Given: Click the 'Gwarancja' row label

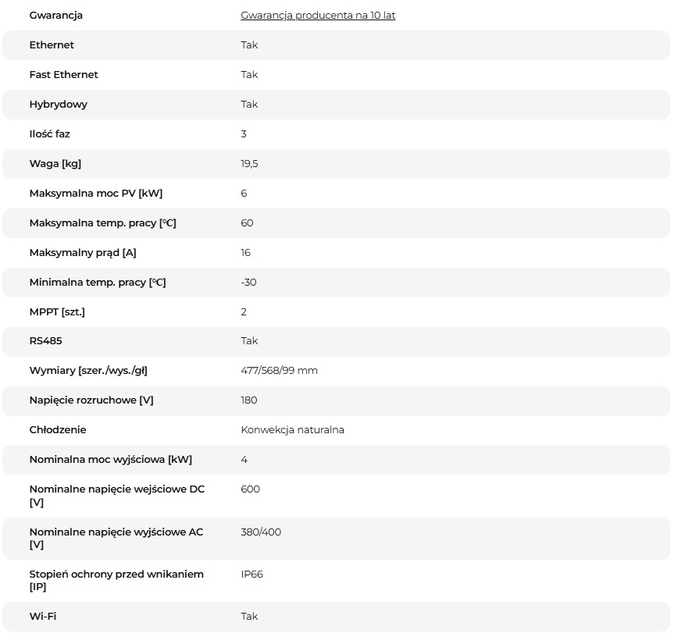Looking at the screenshot, I should pos(55,16).
